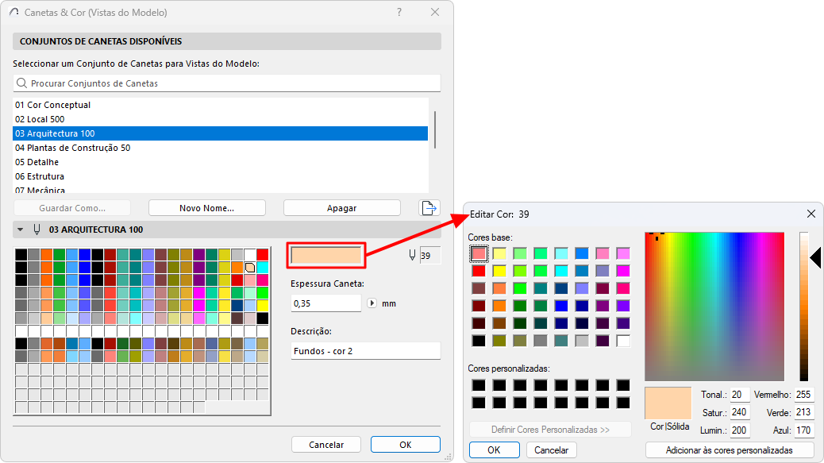
Task: Click the peach color preview above Cor Sólida
Action: click(x=668, y=403)
